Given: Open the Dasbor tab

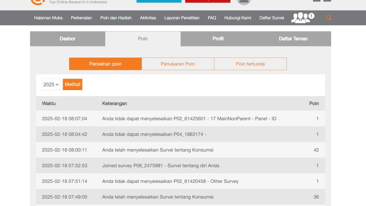Looking at the screenshot, I should click(67, 39).
